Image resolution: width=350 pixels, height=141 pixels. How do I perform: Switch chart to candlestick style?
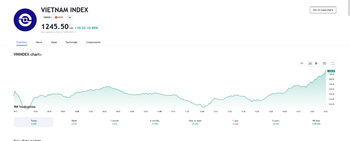316,63
